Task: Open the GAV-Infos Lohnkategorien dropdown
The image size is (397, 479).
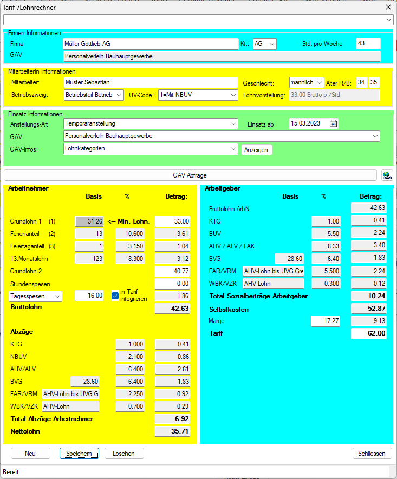Action: click(233, 149)
